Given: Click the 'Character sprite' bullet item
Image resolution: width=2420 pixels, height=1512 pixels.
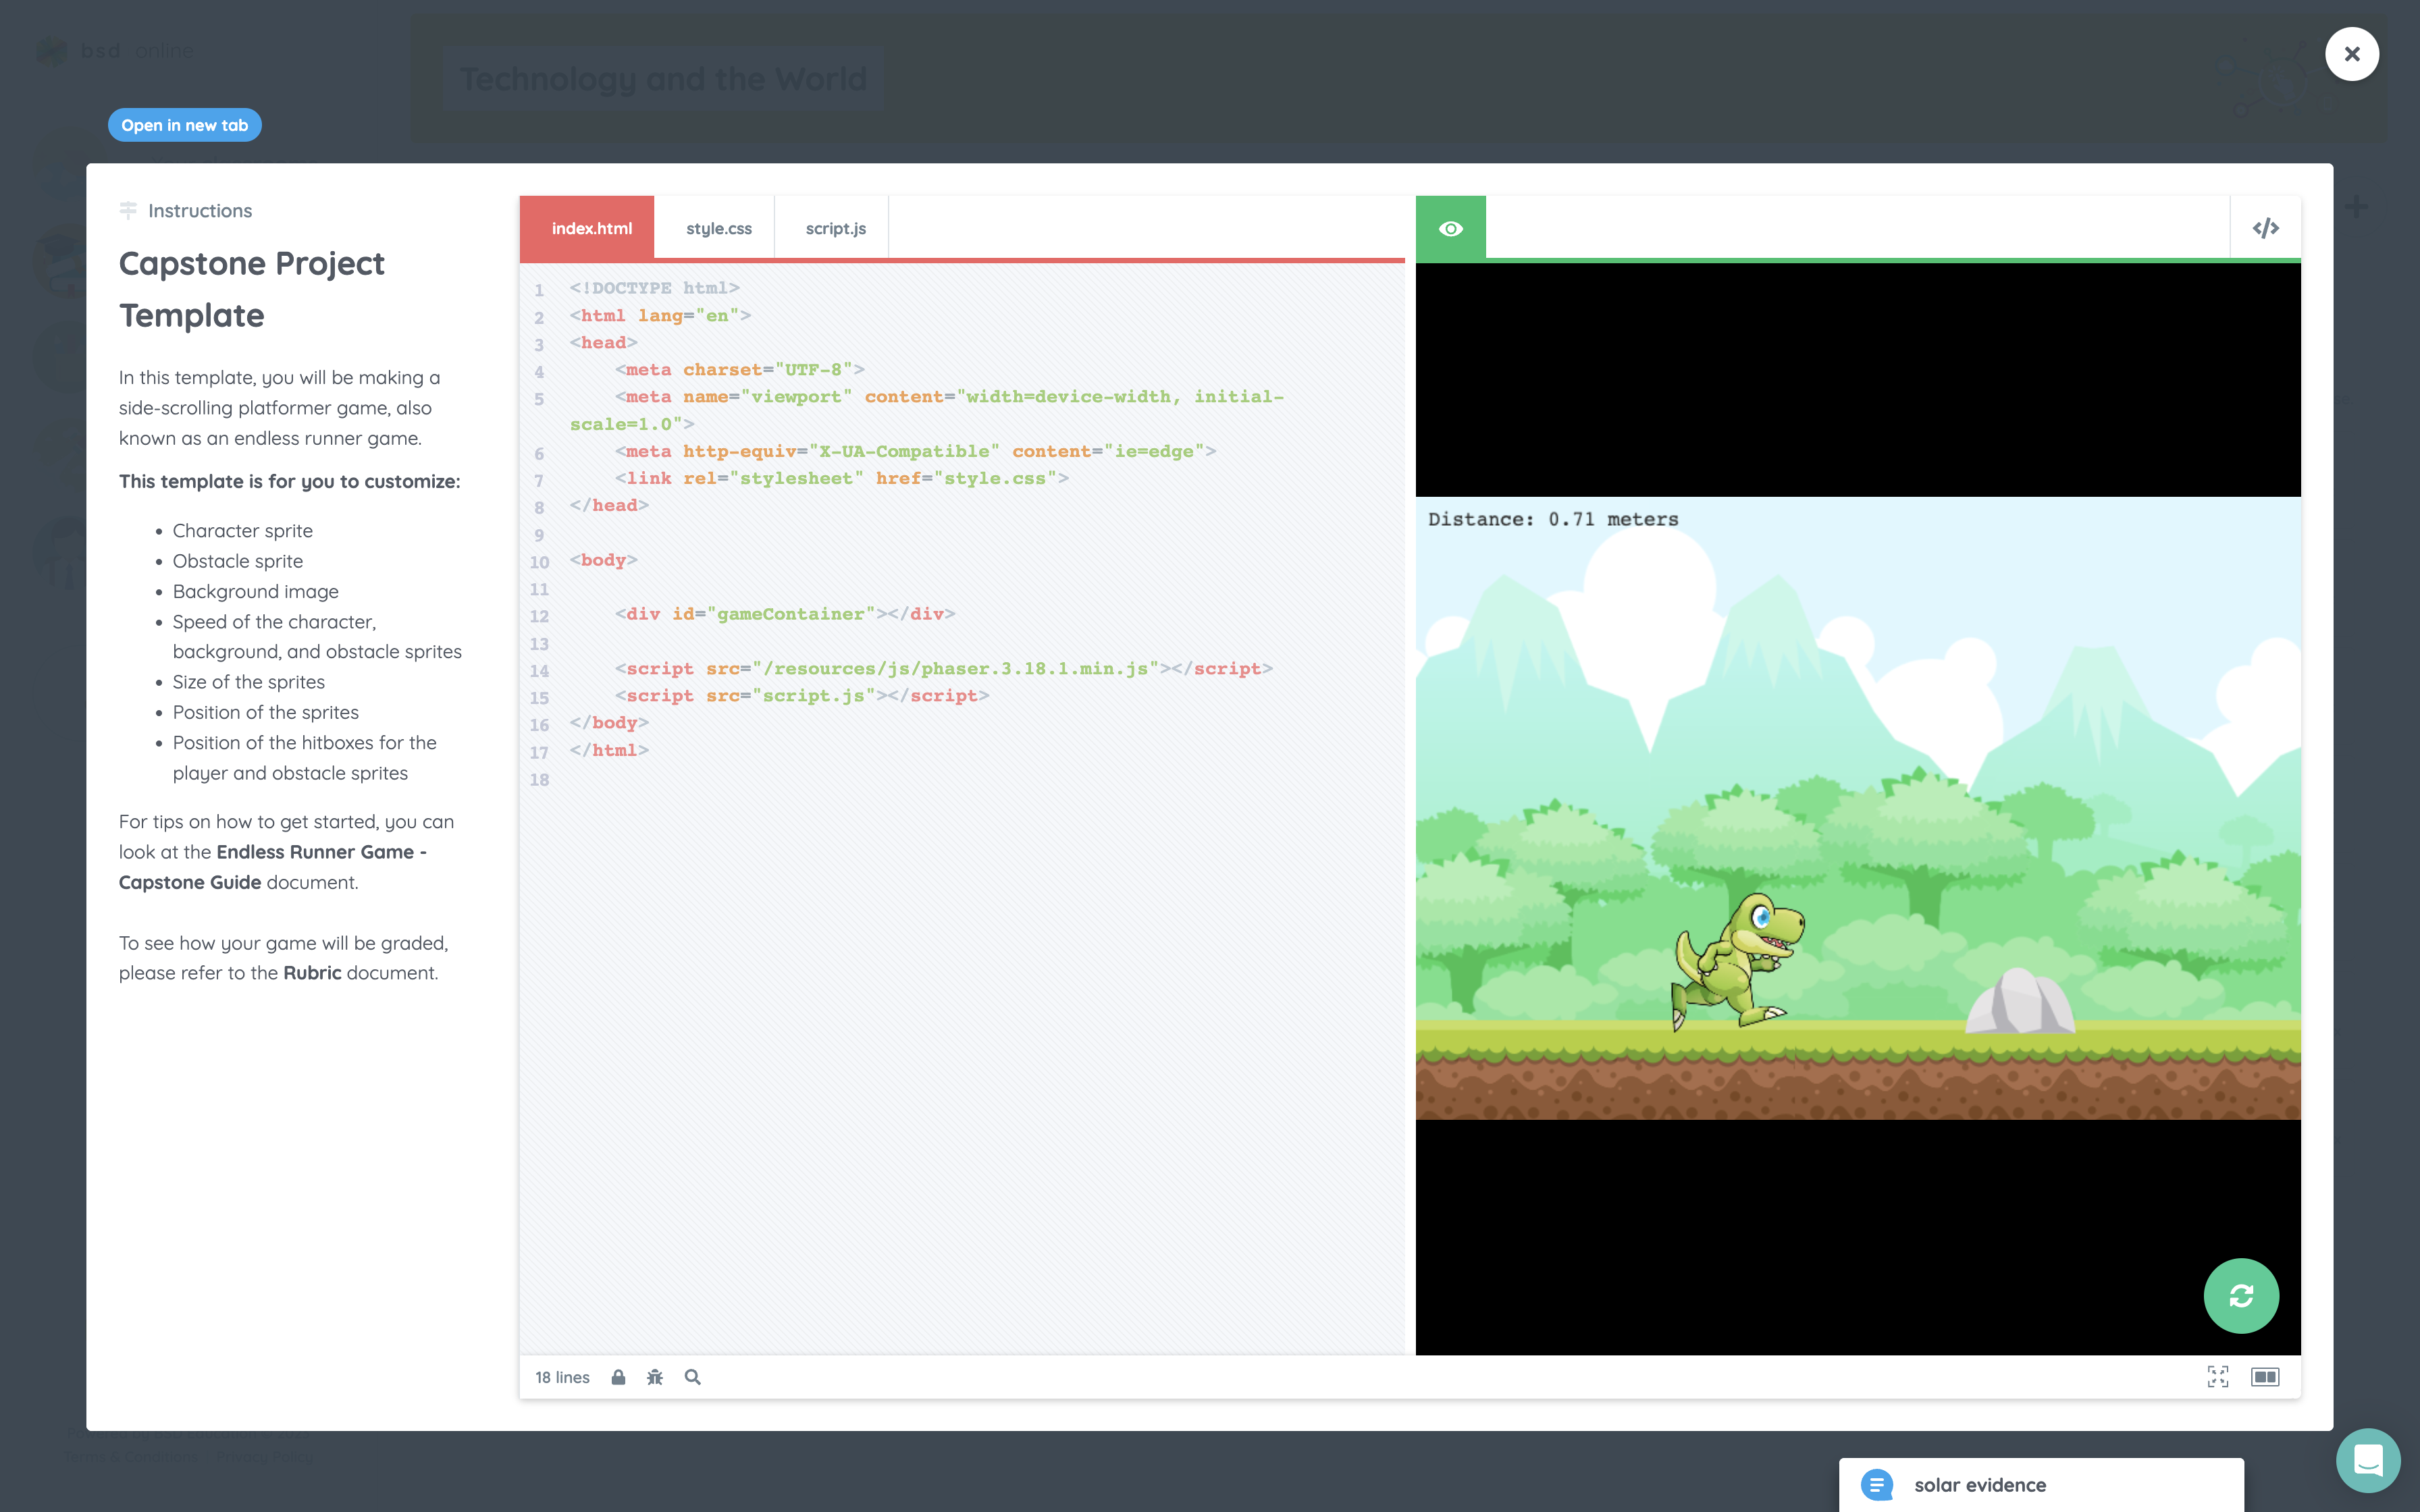Looking at the screenshot, I should coord(242,531).
